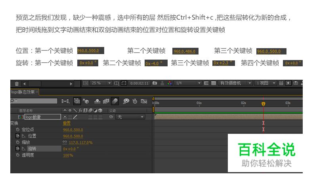This screenshot has width=317, height=182.
Task: Open the graph editor icon
Action: click(x=144, y=101)
